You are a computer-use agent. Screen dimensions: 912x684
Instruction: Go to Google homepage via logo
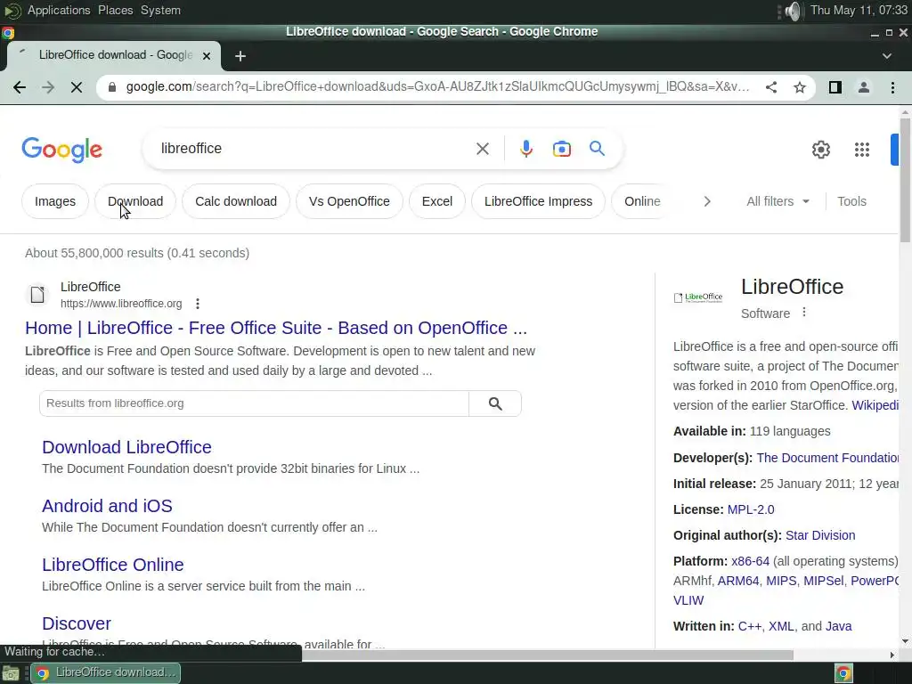[x=62, y=150]
